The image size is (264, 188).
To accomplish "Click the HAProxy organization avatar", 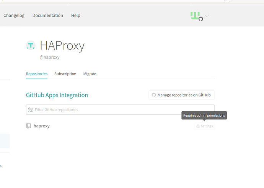I will [x=31, y=45].
